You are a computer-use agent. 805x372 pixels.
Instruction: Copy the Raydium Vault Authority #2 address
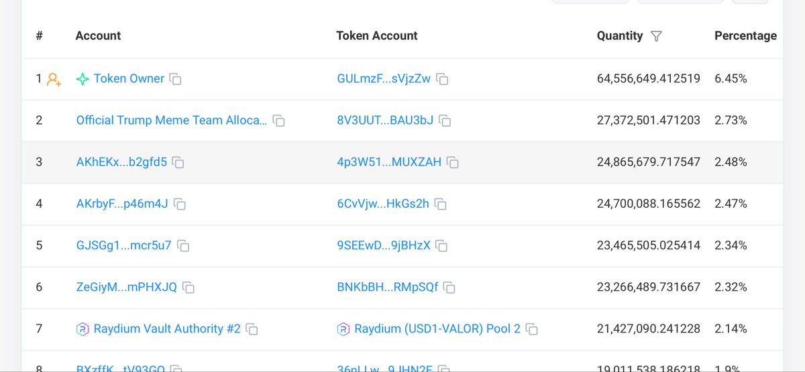(x=252, y=329)
